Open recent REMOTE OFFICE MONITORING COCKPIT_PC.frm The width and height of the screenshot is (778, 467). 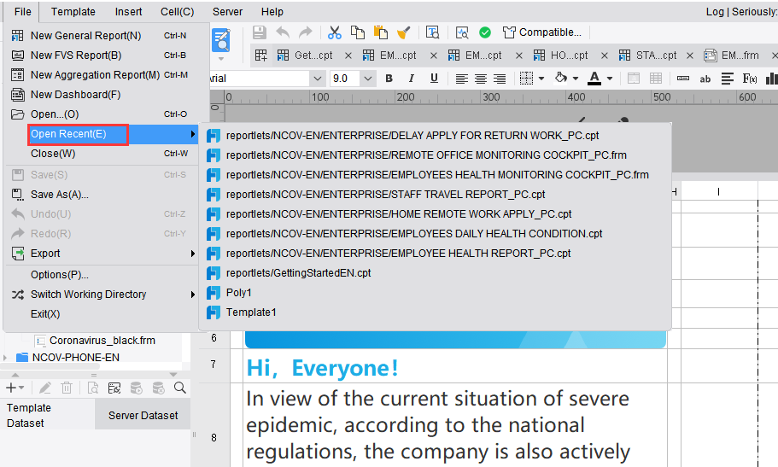(x=435, y=155)
